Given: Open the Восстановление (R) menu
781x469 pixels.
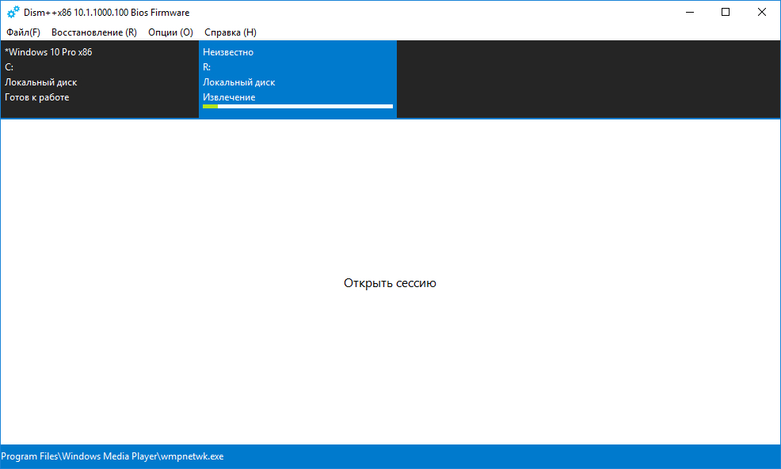Looking at the screenshot, I should [x=93, y=32].
